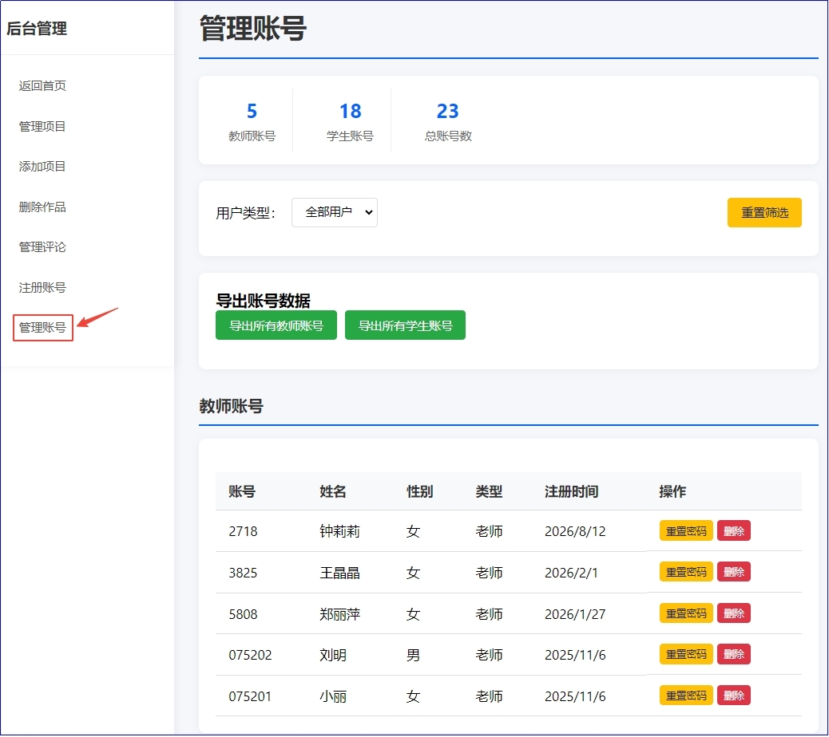The width and height of the screenshot is (829, 737).
Task: Click the 总账号数 count 23
Action: click(448, 111)
